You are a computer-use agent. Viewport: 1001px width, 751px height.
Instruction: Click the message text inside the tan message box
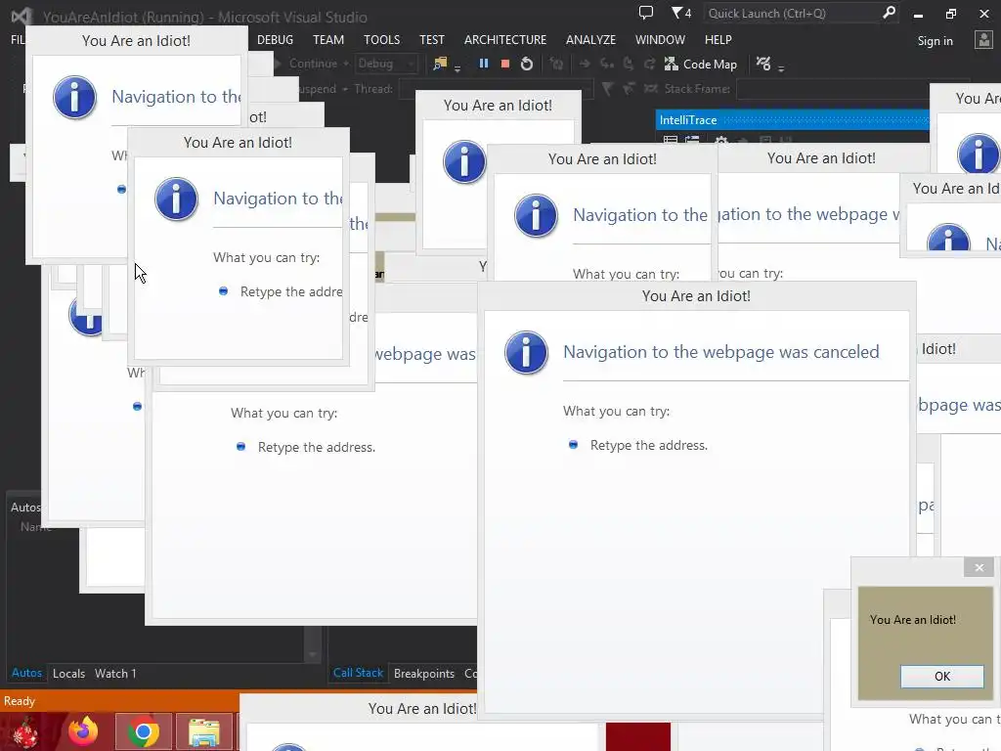pyautogui.click(x=913, y=620)
